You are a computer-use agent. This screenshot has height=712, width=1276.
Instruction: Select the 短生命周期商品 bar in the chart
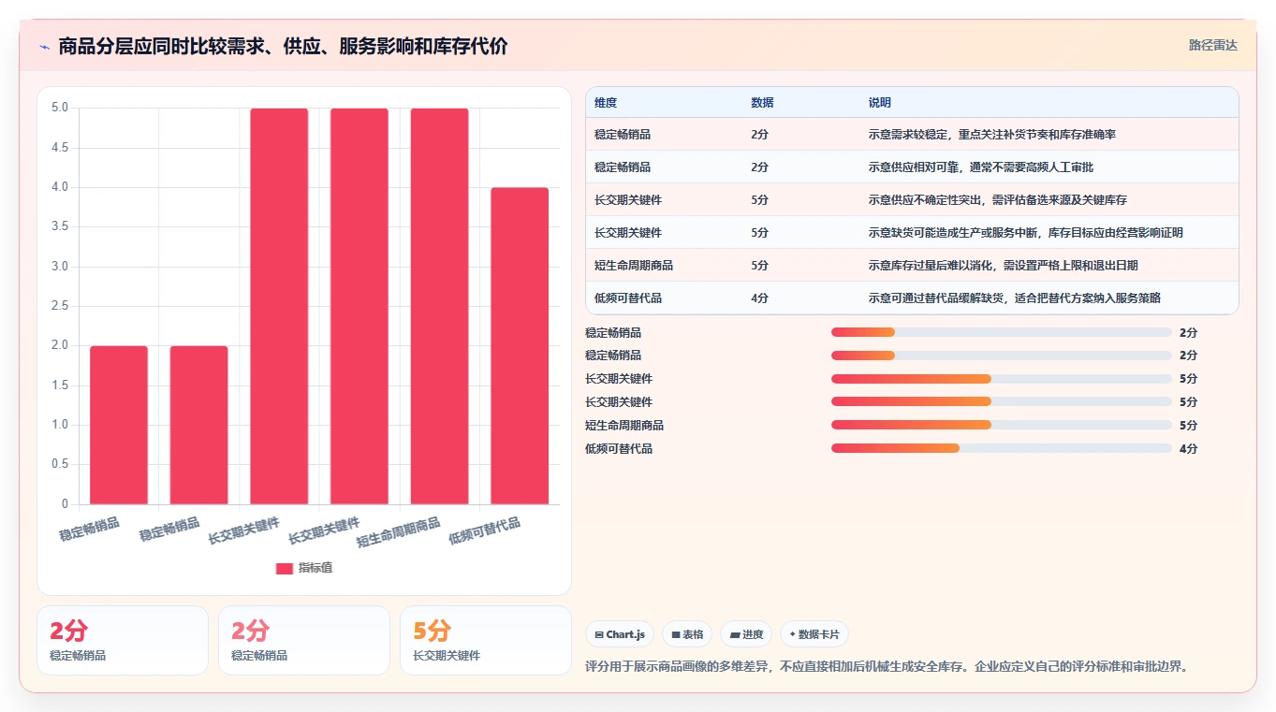click(x=439, y=306)
